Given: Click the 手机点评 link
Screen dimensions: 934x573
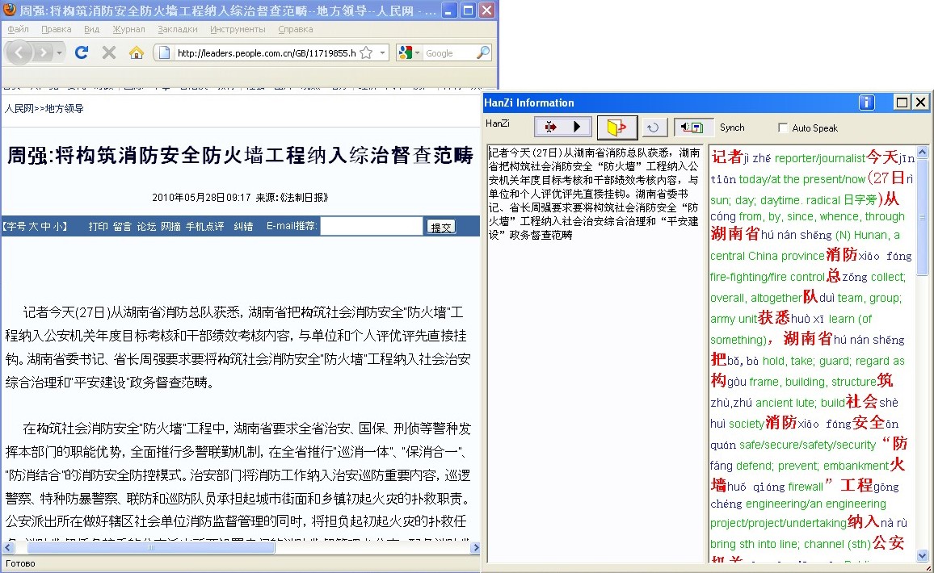Looking at the screenshot, I should click(x=204, y=226).
